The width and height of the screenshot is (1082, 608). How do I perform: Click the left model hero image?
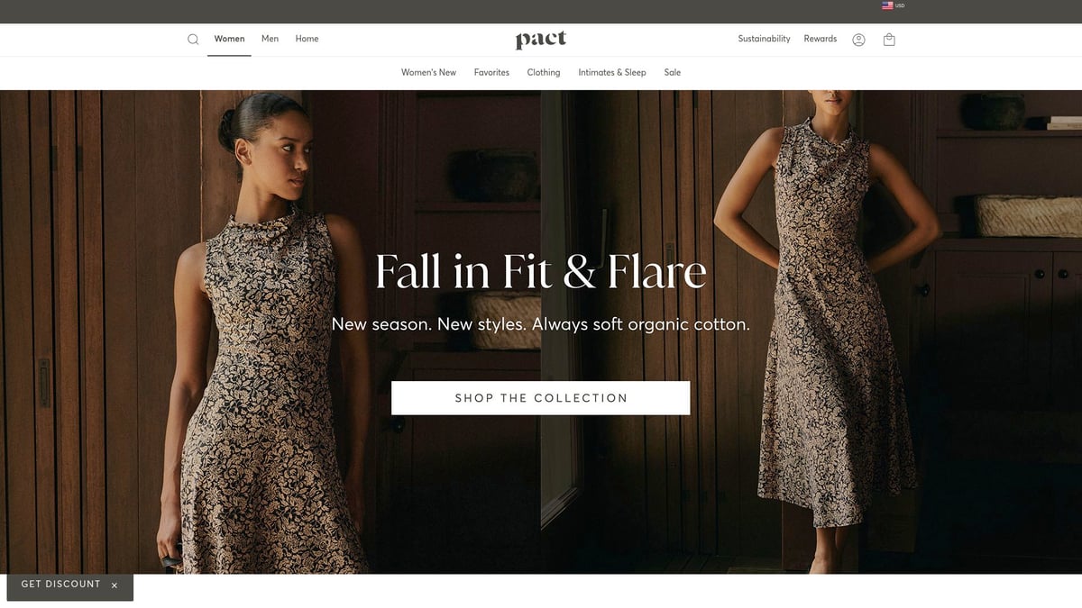270,331
